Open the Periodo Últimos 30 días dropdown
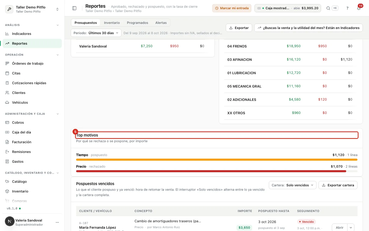369x231 pixels. [x=96, y=33]
